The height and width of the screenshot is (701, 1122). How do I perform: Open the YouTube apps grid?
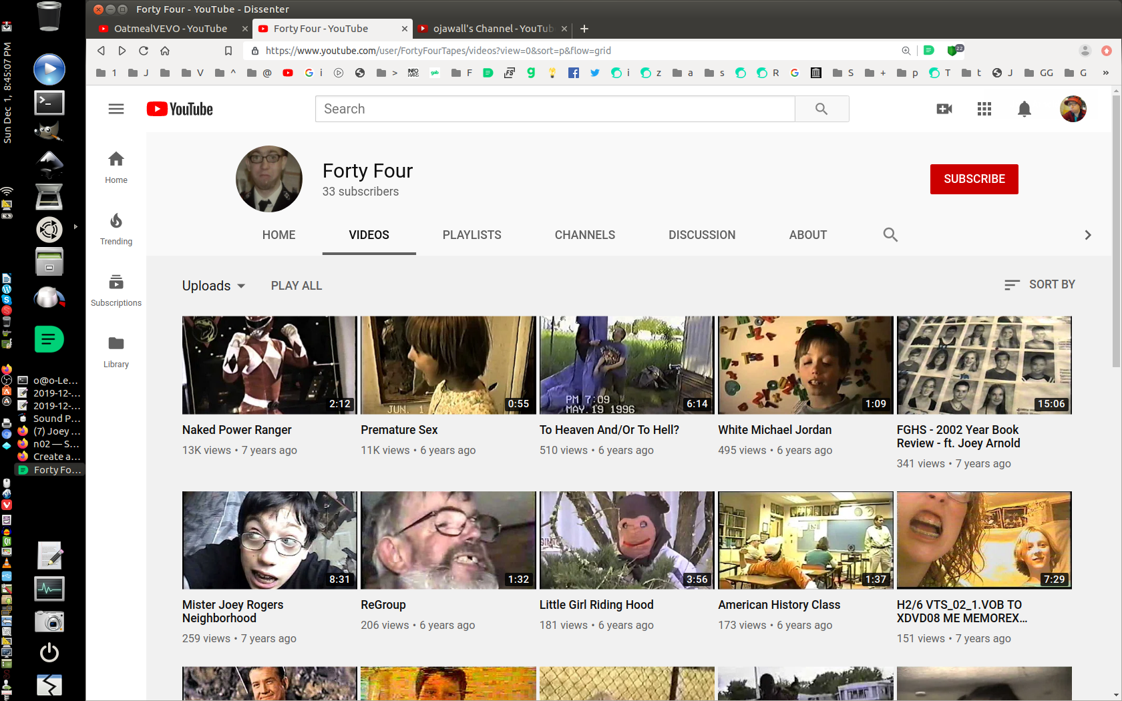(x=984, y=109)
